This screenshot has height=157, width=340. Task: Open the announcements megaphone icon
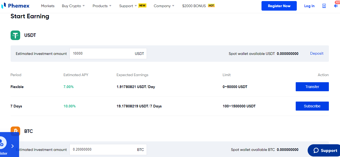coord(336,6)
